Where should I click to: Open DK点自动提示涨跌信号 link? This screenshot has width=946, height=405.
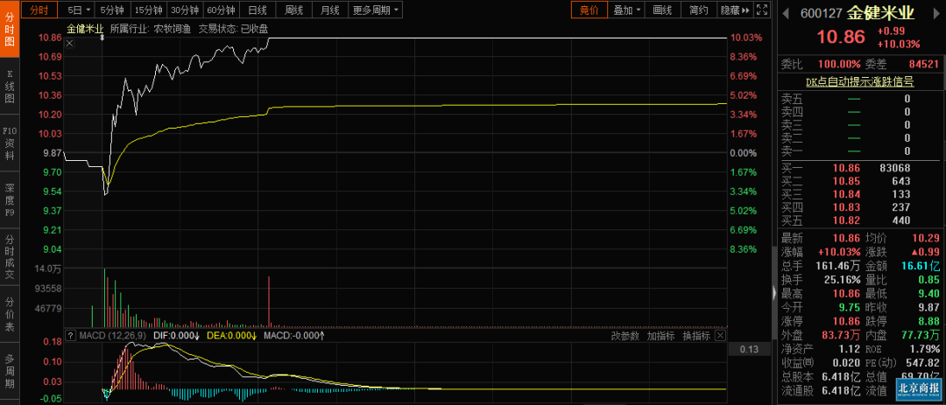tap(859, 82)
